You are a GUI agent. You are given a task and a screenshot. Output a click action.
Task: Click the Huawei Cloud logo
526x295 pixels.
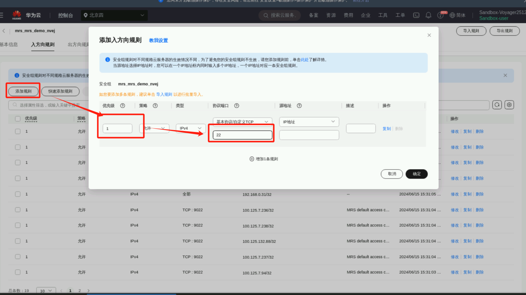(x=17, y=15)
